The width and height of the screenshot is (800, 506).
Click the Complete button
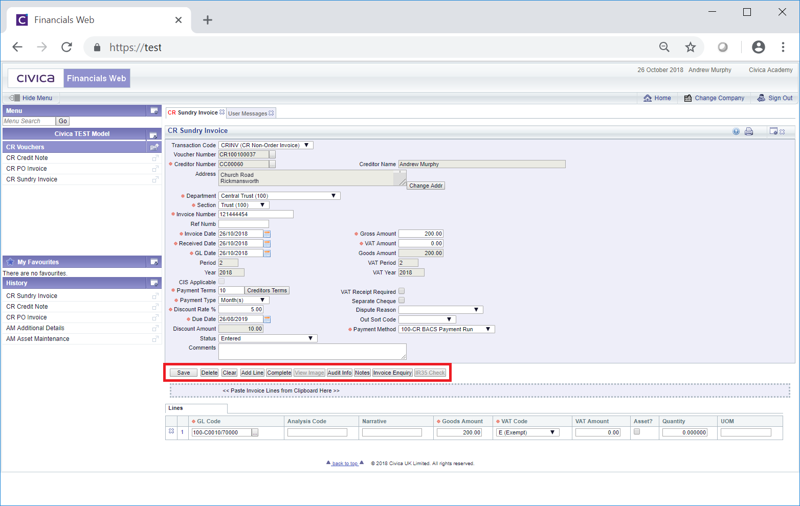tap(279, 373)
